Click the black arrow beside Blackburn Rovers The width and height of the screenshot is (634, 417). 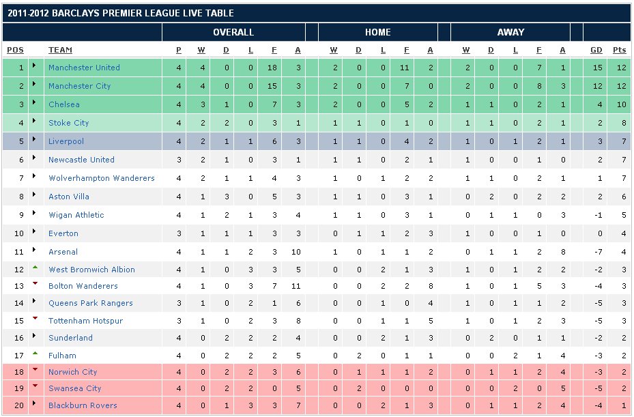35,405
